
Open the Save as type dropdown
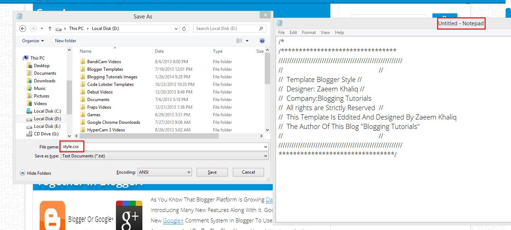pyautogui.click(x=265, y=156)
